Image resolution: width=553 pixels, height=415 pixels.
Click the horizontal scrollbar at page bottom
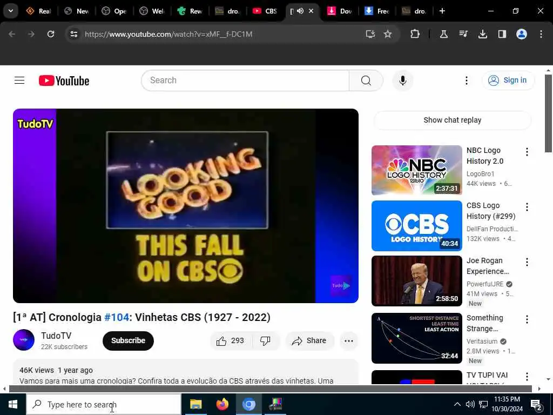270,389
